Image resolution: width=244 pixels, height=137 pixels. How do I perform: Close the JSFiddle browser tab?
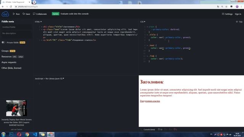[30, 2]
